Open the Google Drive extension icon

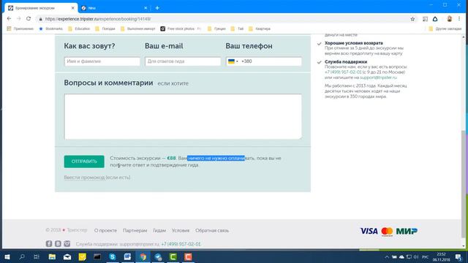click(435, 19)
